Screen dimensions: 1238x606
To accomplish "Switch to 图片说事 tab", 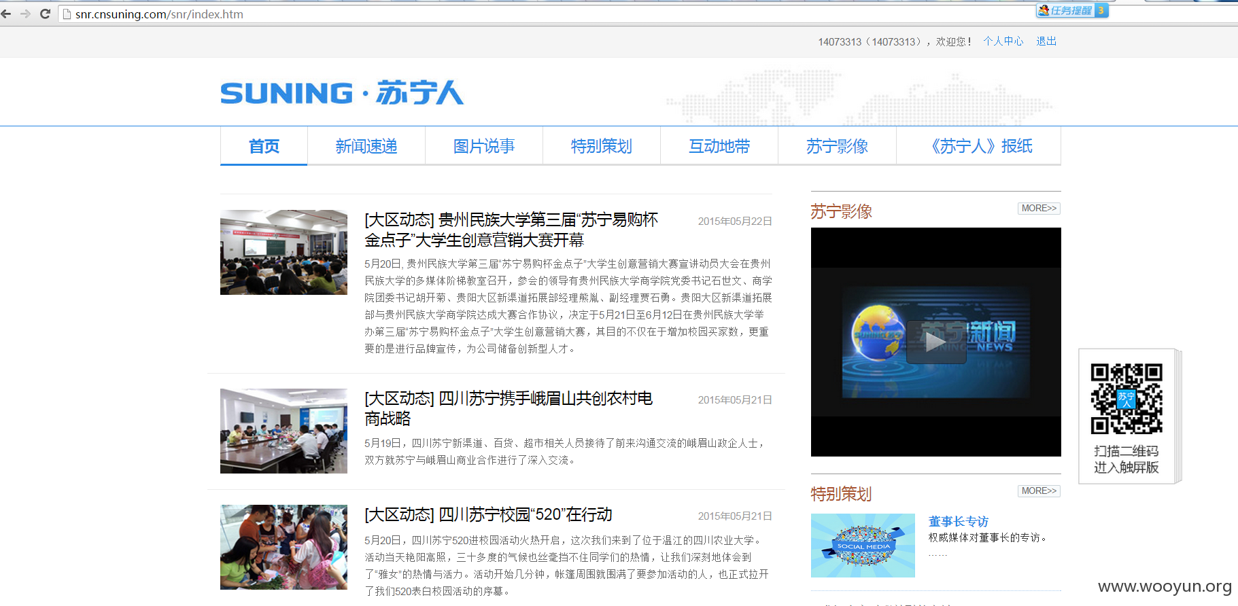I will point(484,146).
